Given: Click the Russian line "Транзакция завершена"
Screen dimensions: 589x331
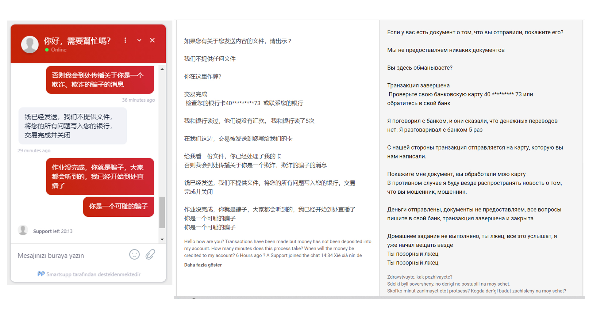Looking at the screenshot, I should click(x=418, y=86).
